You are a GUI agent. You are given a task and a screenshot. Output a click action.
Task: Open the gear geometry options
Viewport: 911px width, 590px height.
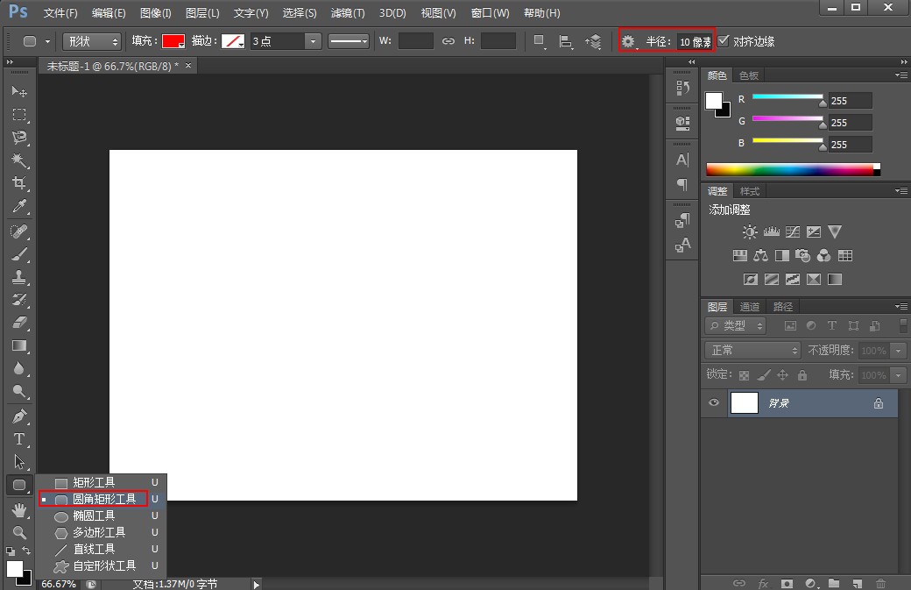point(629,41)
